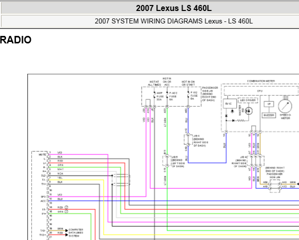Click the J/B 6 junction connector symbol
Viewport: 299px width, 240px height.
click(188, 140)
